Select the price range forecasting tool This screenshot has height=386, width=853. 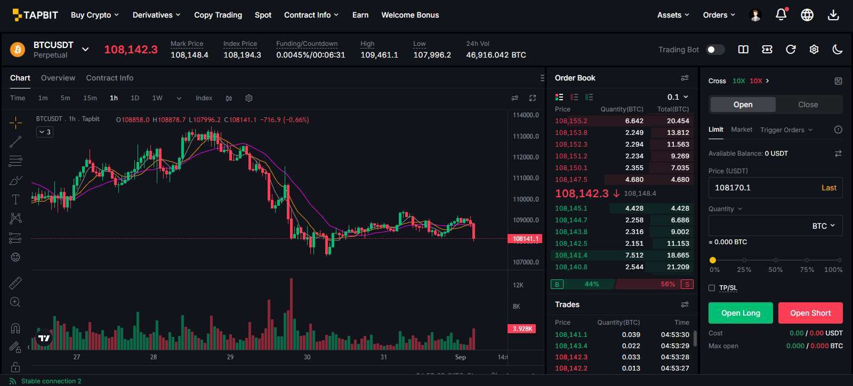[15, 238]
